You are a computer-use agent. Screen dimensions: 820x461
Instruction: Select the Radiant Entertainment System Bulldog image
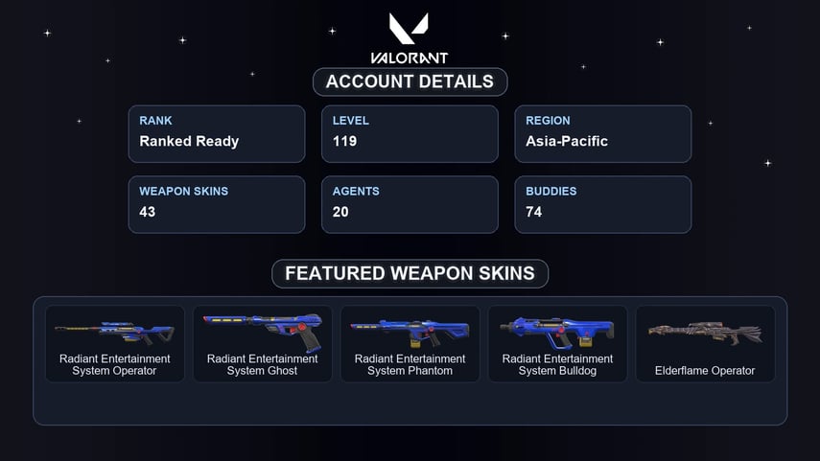557,333
